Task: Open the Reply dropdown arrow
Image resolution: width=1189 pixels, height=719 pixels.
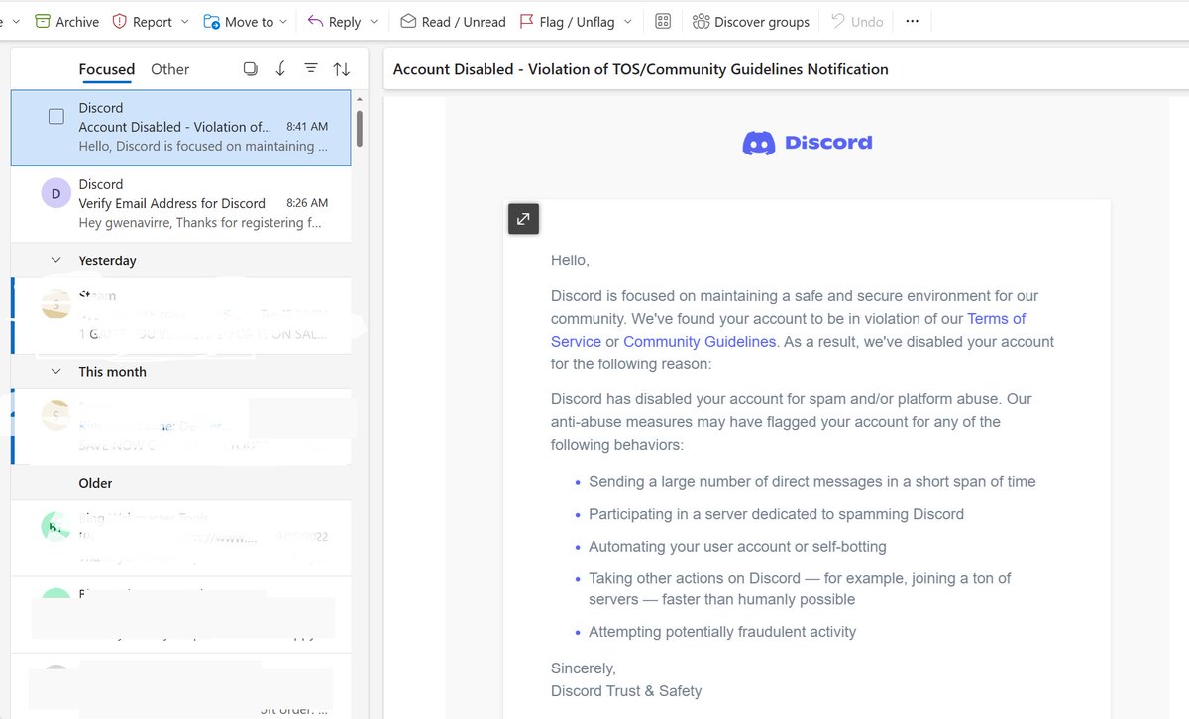Action: 374,21
